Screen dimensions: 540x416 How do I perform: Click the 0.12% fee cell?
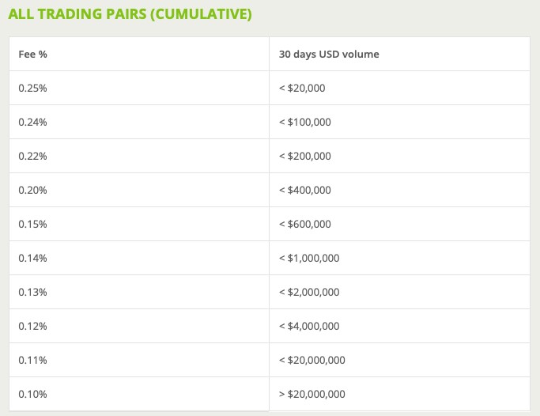[139, 326]
